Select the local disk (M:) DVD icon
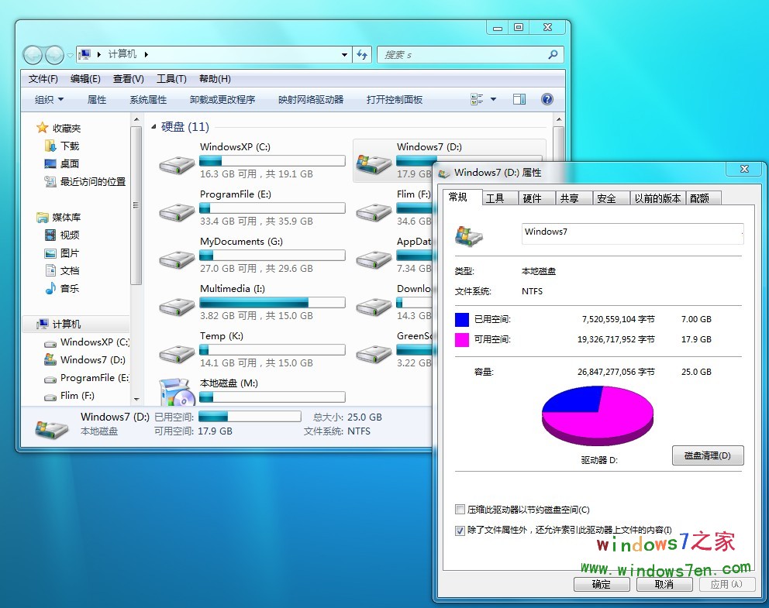The width and height of the screenshot is (769, 608). 177,393
